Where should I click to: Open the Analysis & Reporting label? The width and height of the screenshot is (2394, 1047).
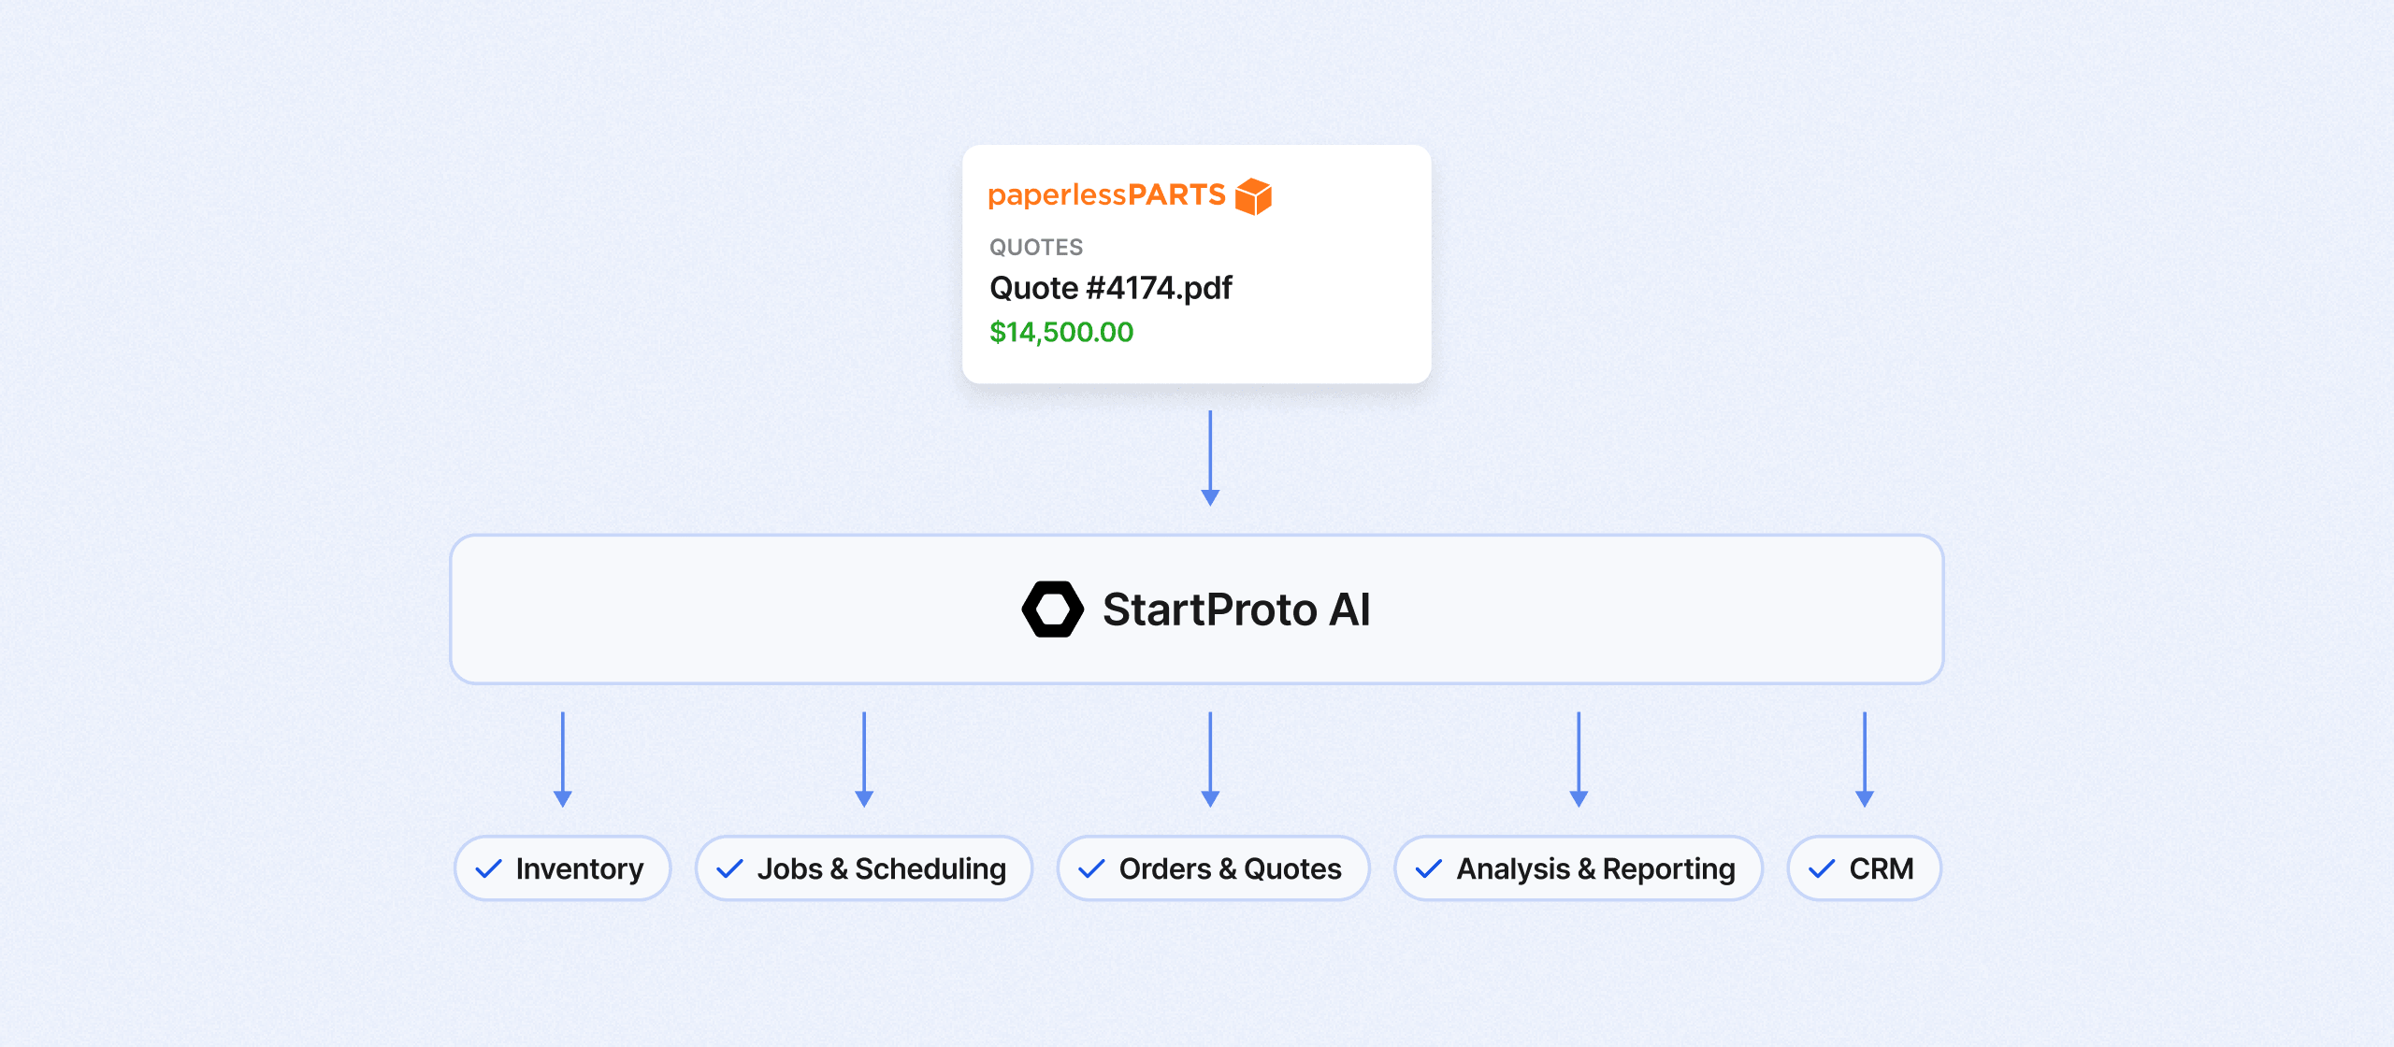coord(1596,869)
